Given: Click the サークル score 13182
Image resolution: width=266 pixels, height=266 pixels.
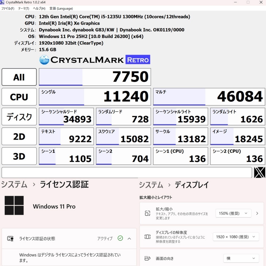Looking at the screenshot, I should click(181, 136).
